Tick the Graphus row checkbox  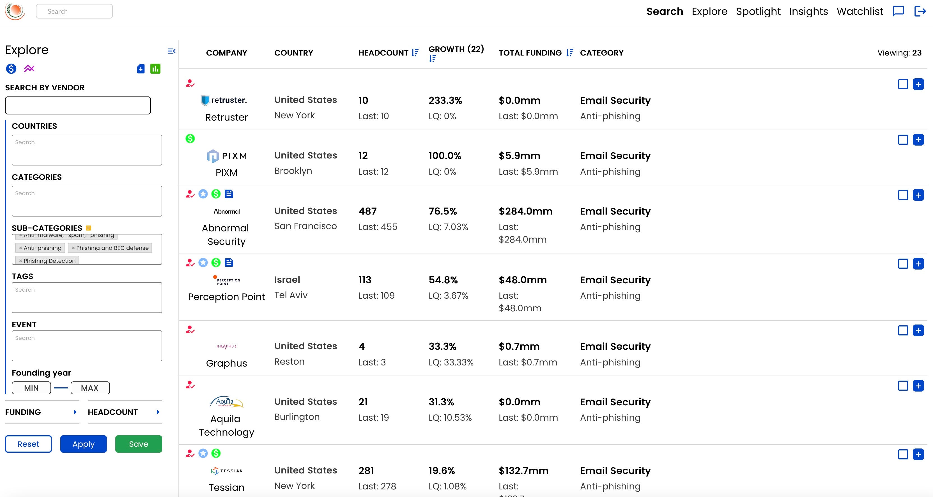pyautogui.click(x=903, y=330)
